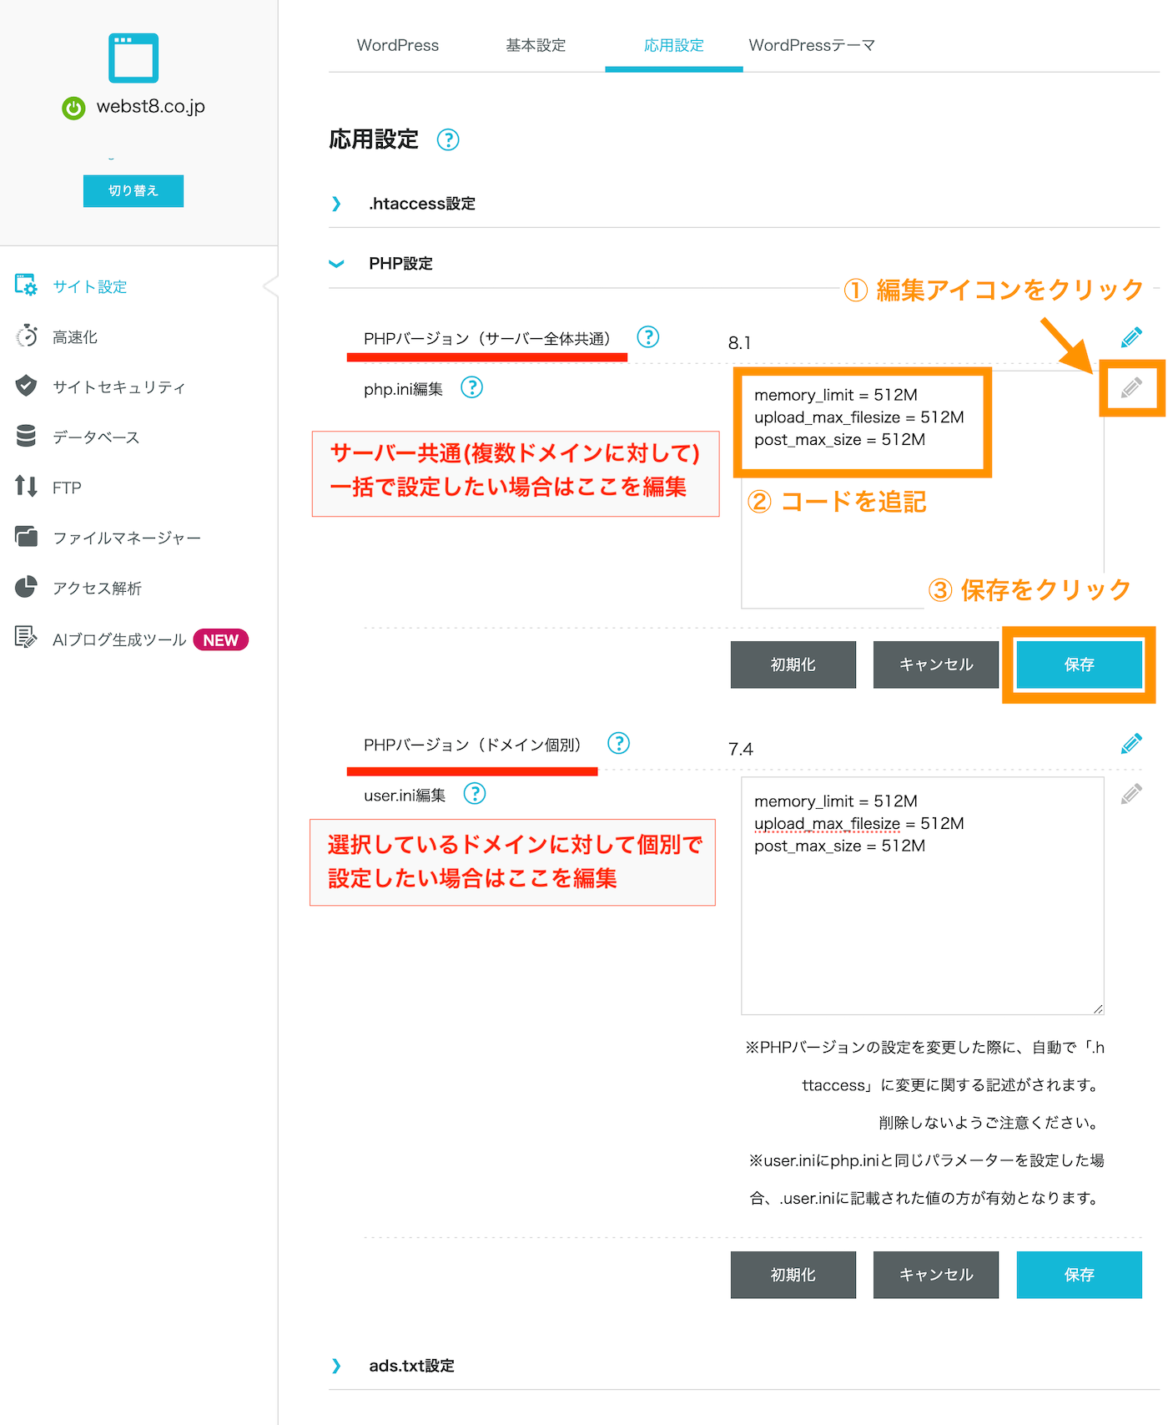Open help icon next to user.ini編集
The height and width of the screenshot is (1425, 1168).
coord(475,793)
